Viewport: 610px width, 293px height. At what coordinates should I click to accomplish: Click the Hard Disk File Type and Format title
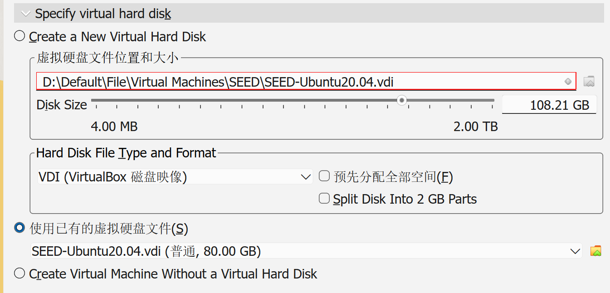coord(126,153)
